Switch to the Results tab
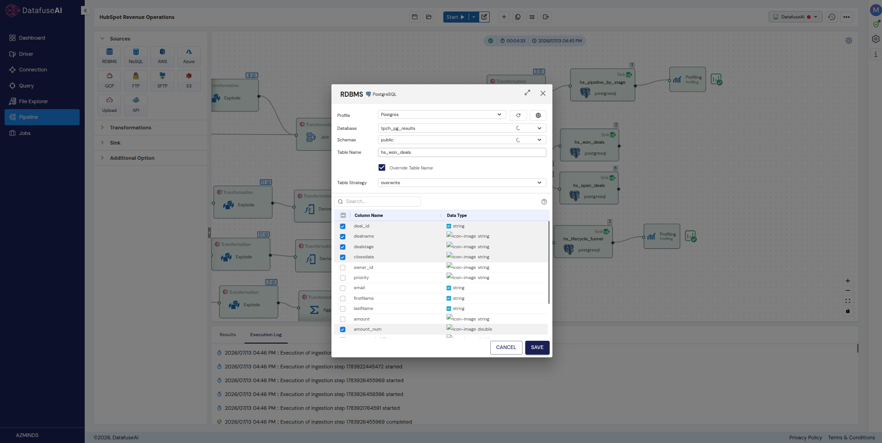 tap(228, 335)
